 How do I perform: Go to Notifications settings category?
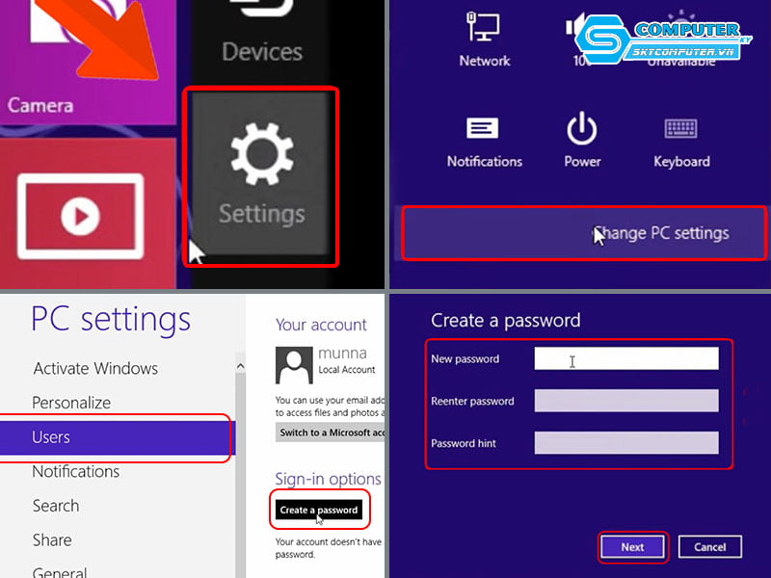pyautogui.click(x=76, y=471)
